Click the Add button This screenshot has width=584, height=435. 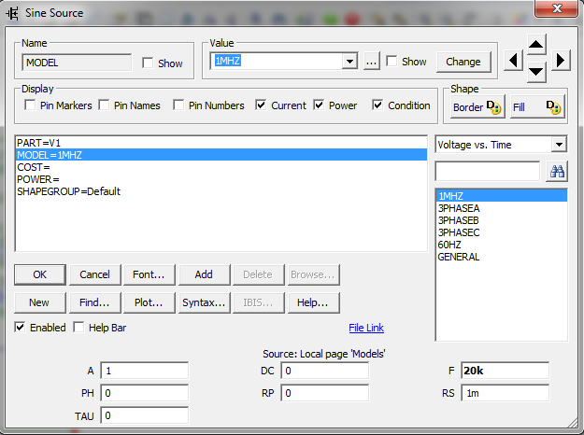coord(204,274)
